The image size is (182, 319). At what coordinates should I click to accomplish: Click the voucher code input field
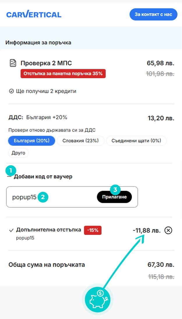pyautogui.click(x=72, y=197)
